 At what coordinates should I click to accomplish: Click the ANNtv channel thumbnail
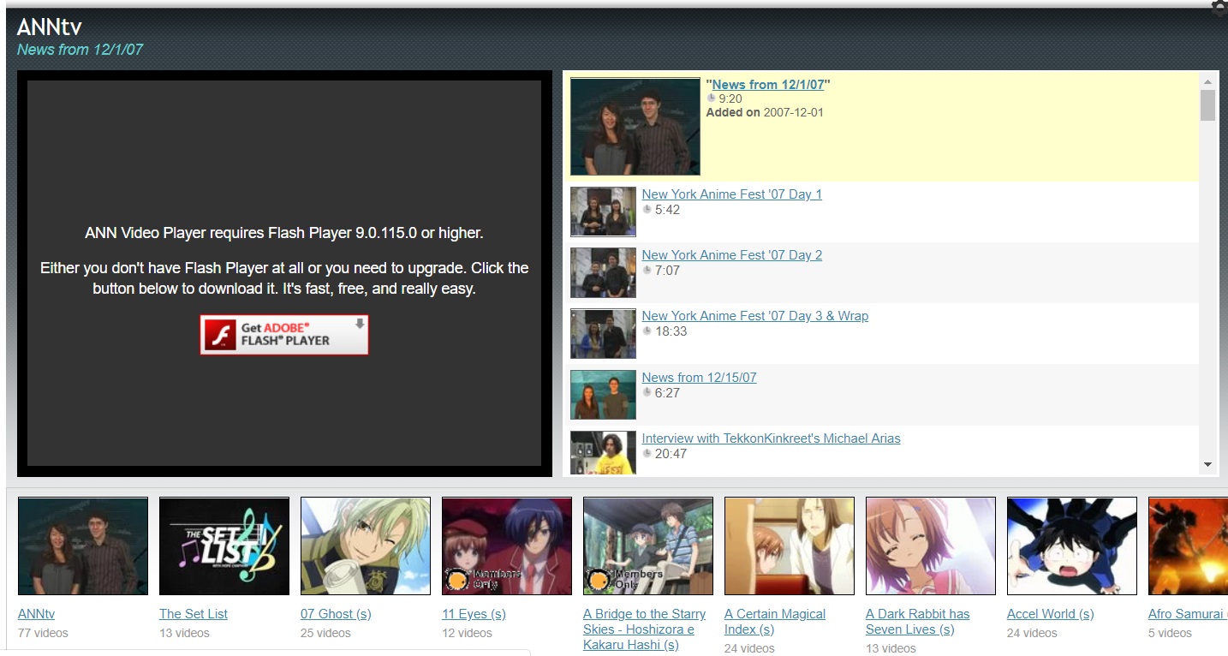coord(83,546)
